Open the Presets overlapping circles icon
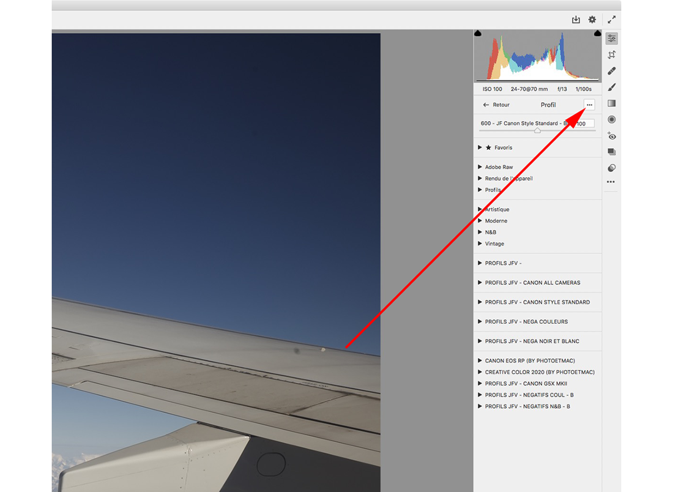Viewport: 673px width, 492px height. (611, 168)
